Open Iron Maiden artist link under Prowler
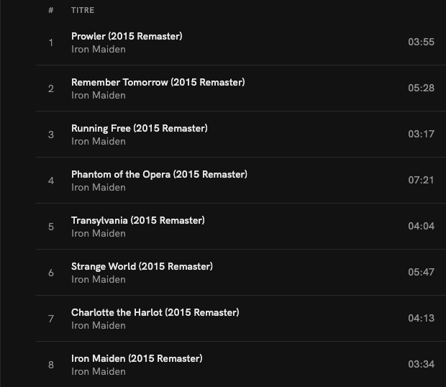Image resolution: width=446 pixels, height=387 pixels. [99, 50]
